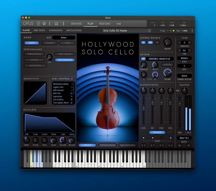Disable Con Sordino mode

tap(65, 60)
